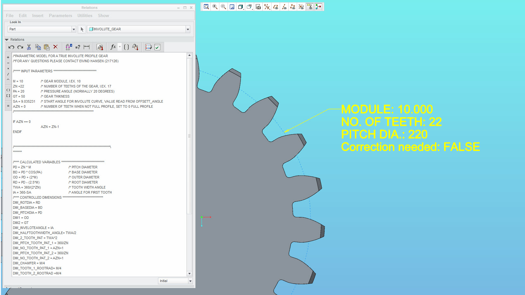Viewport: 525px width, 295px height.
Task: Click scrollbar down arrow in relations editor
Action: coord(189,274)
